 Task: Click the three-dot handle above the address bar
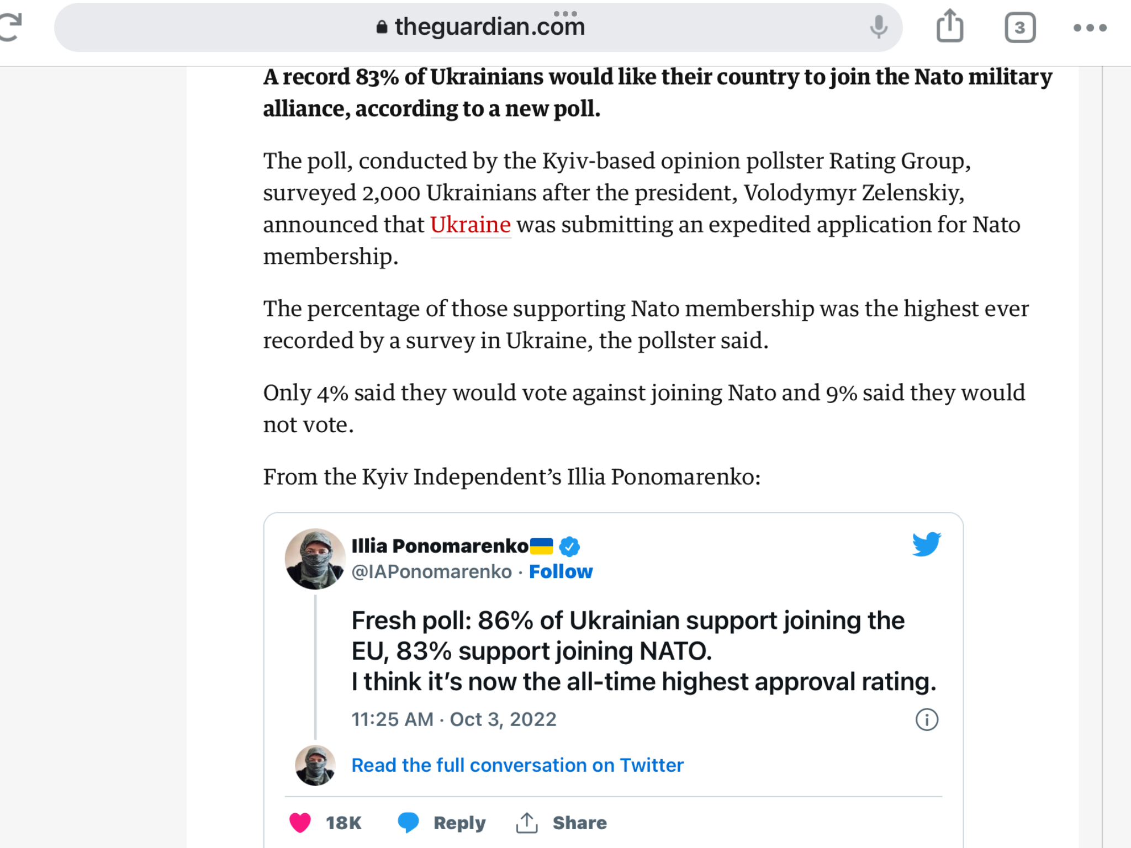click(565, 13)
